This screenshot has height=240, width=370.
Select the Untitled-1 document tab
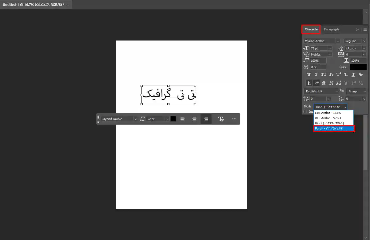tap(34, 5)
